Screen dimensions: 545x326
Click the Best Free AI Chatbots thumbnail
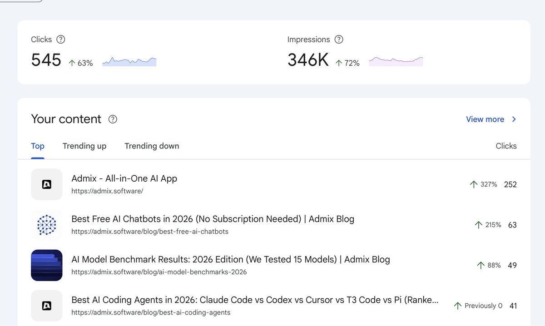[x=47, y=225]
